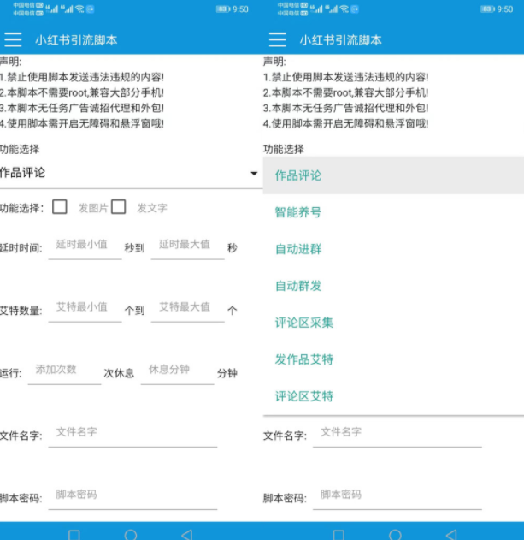Viewport: 524px width, 540px height.
Task: Select 发作品艾特 in the dropdown list
Action: click(393, 359)
